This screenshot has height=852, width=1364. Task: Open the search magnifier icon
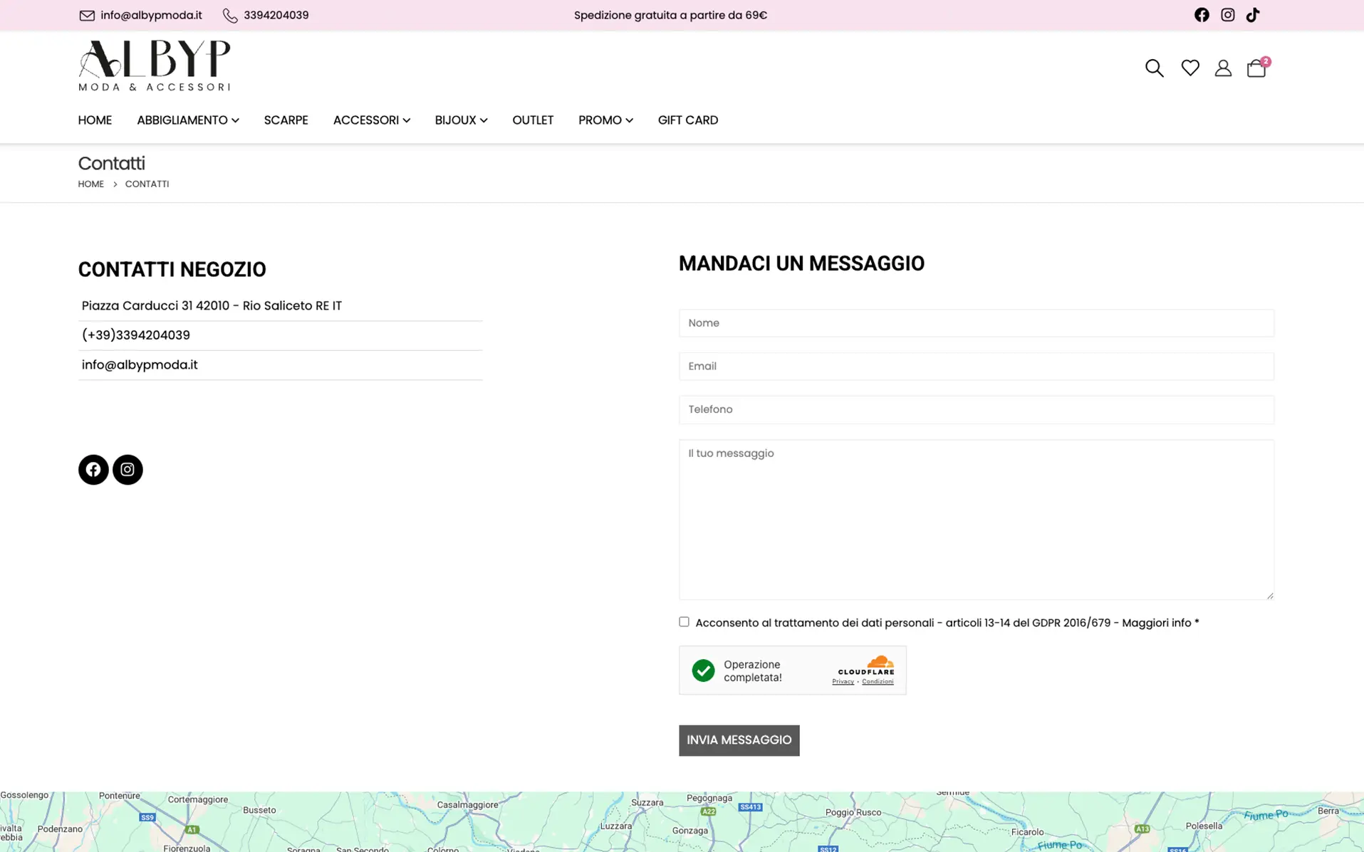(x=1154, y=68)
